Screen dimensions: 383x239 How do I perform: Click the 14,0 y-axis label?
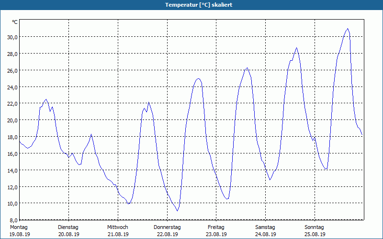(x=12, y=170)
